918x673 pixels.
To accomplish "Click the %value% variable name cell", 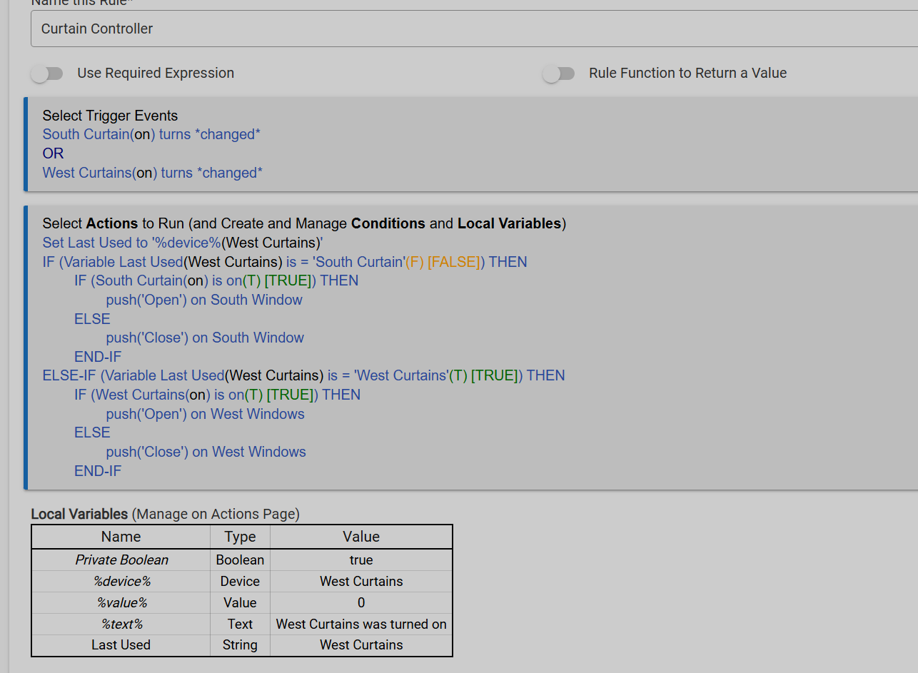I will pos(121,603).
